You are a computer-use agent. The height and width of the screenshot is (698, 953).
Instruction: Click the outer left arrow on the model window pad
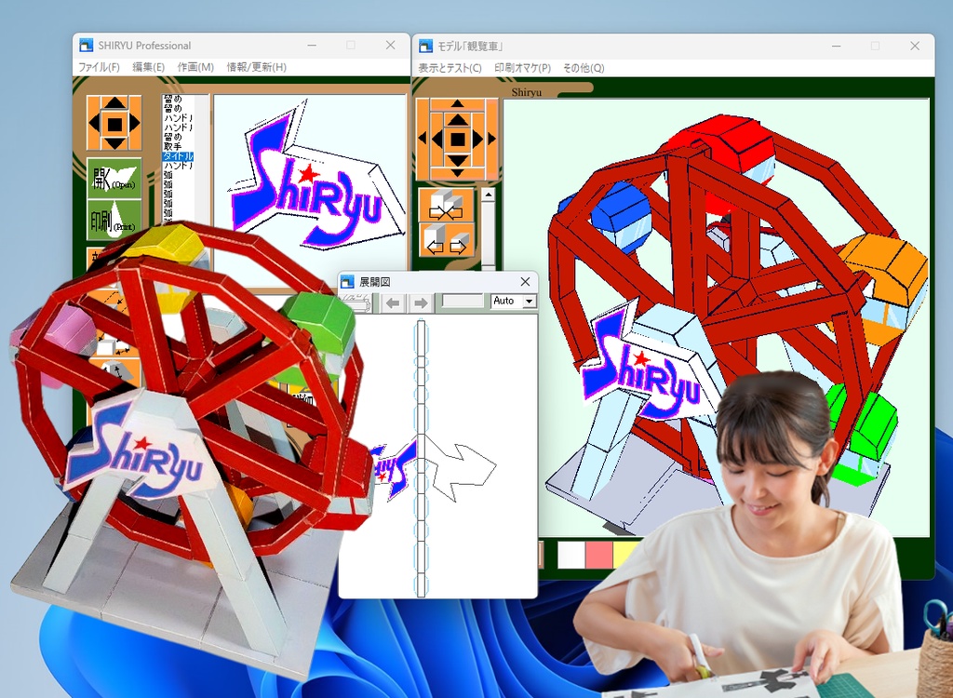point(423,140)
